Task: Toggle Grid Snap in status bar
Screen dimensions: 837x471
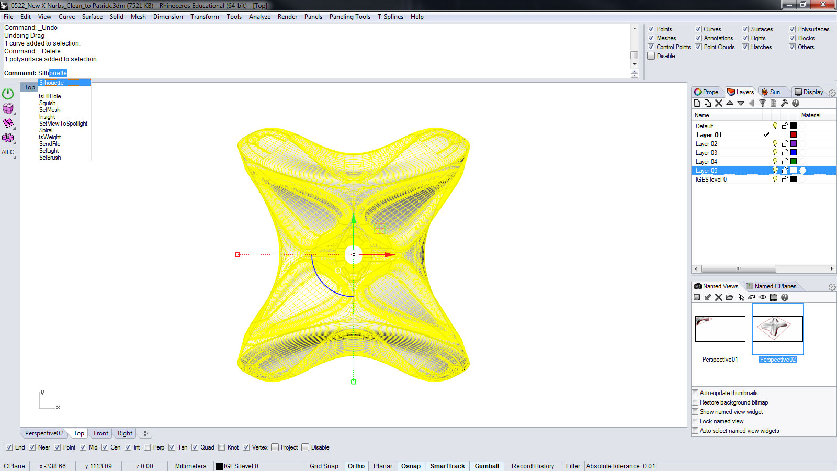Action: pyautogui.click(x=324, y=466)
